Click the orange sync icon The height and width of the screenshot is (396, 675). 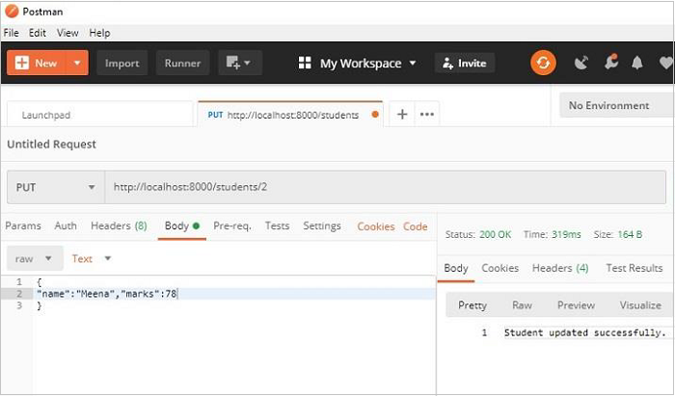[x=543, y=63]
